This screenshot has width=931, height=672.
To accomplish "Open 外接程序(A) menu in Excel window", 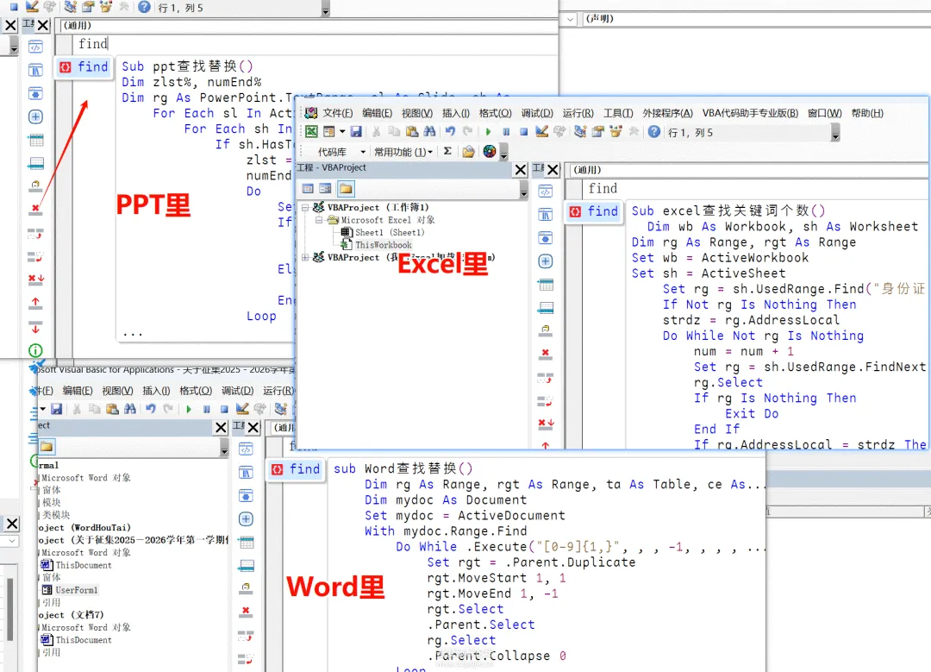I will (668, 113).
